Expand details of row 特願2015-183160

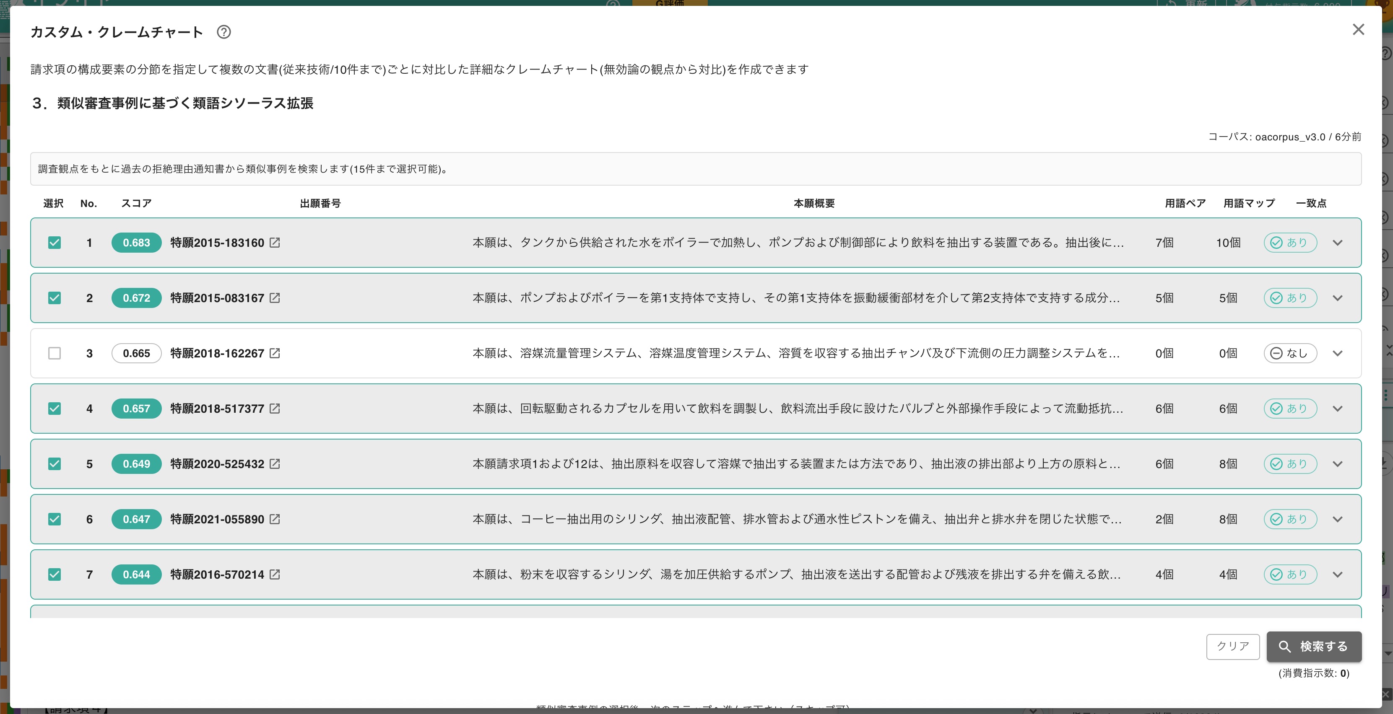tap(1337, 243)
